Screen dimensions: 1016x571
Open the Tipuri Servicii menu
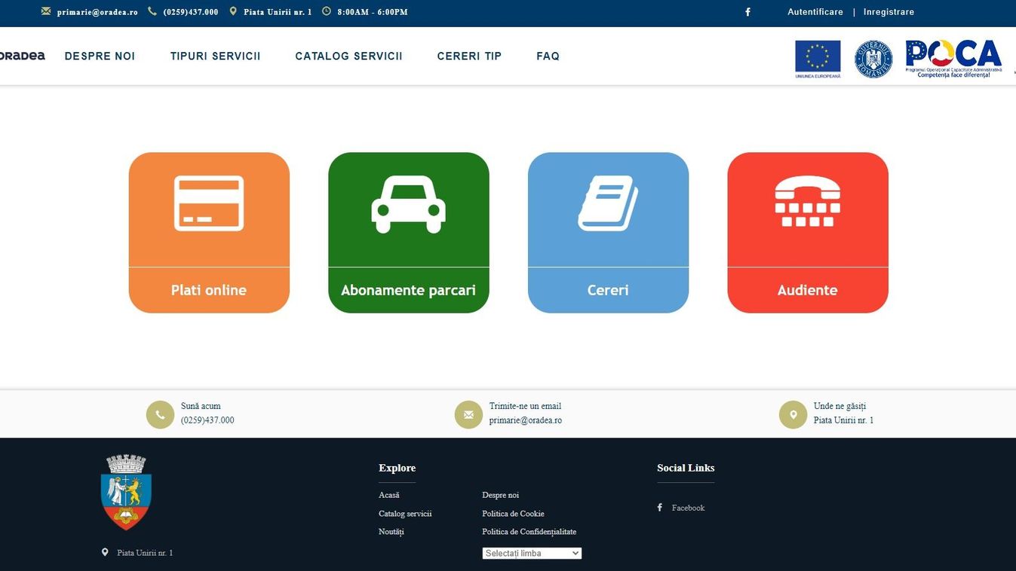click(x=215, y=56)
